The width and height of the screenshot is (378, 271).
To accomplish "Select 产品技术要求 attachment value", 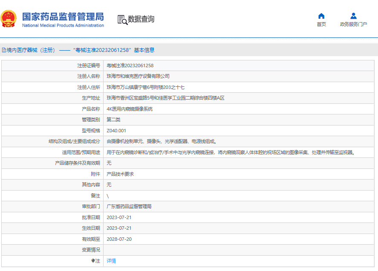I will 120,174.
